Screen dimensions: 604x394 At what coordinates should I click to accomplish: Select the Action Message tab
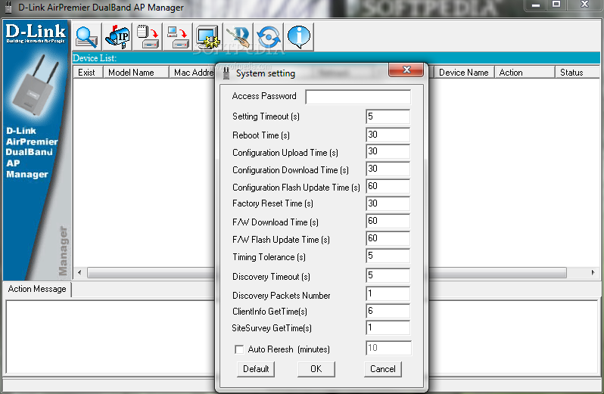pyautogui.click(x=37, y=289)
